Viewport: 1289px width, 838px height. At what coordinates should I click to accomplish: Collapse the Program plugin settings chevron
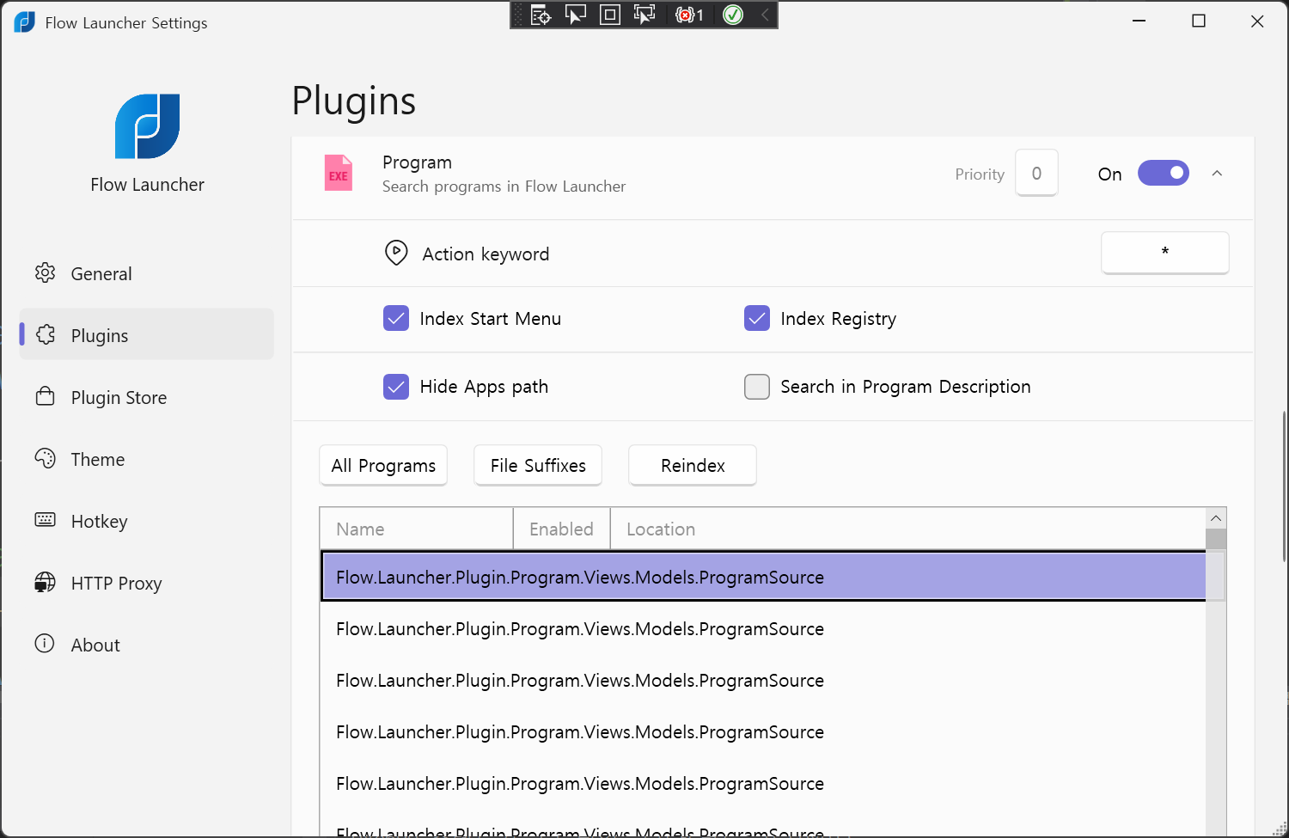click(1217, 173)
